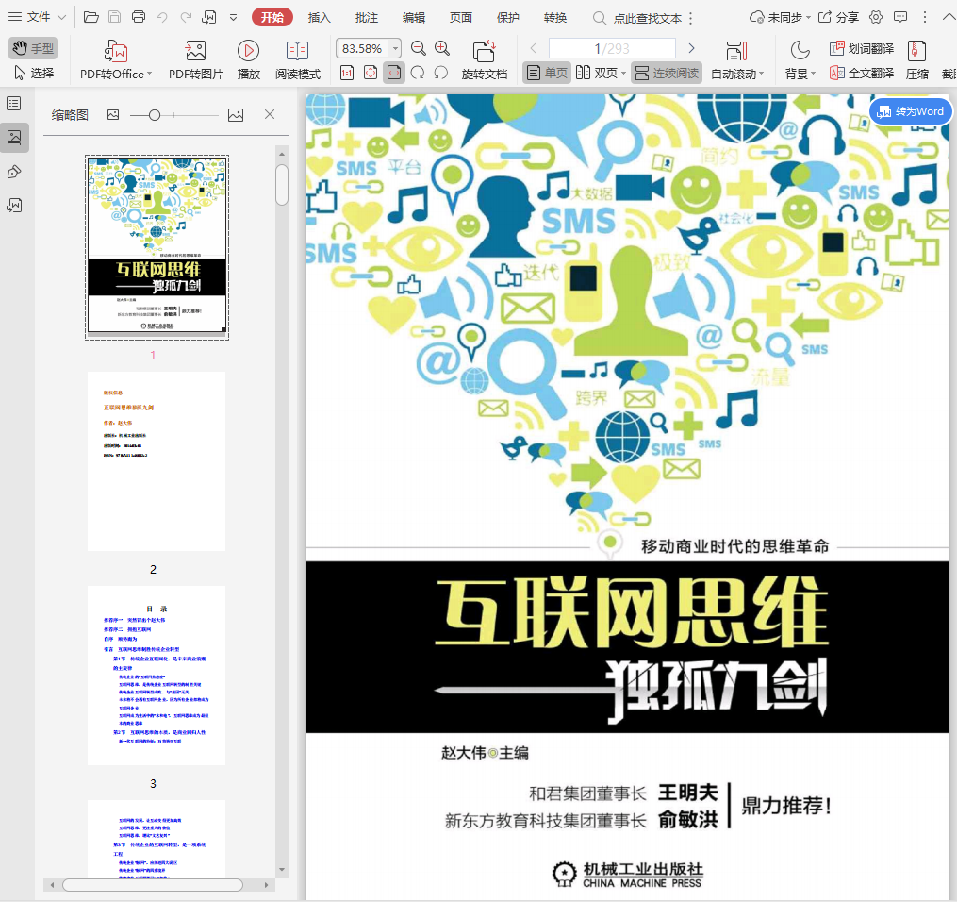Click 划词翻译 word translation

862,48
